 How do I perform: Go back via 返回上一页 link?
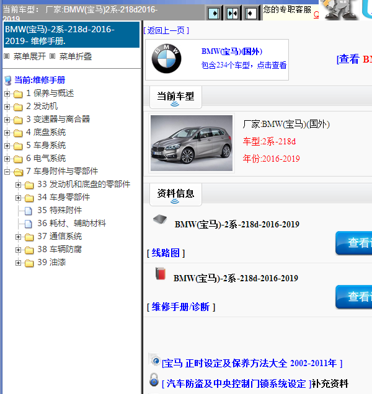(x=166, y=30)
